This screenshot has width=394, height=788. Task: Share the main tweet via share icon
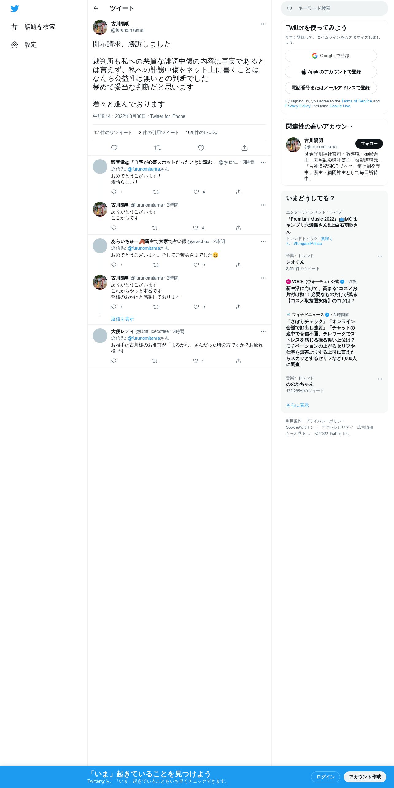point(245,148)
